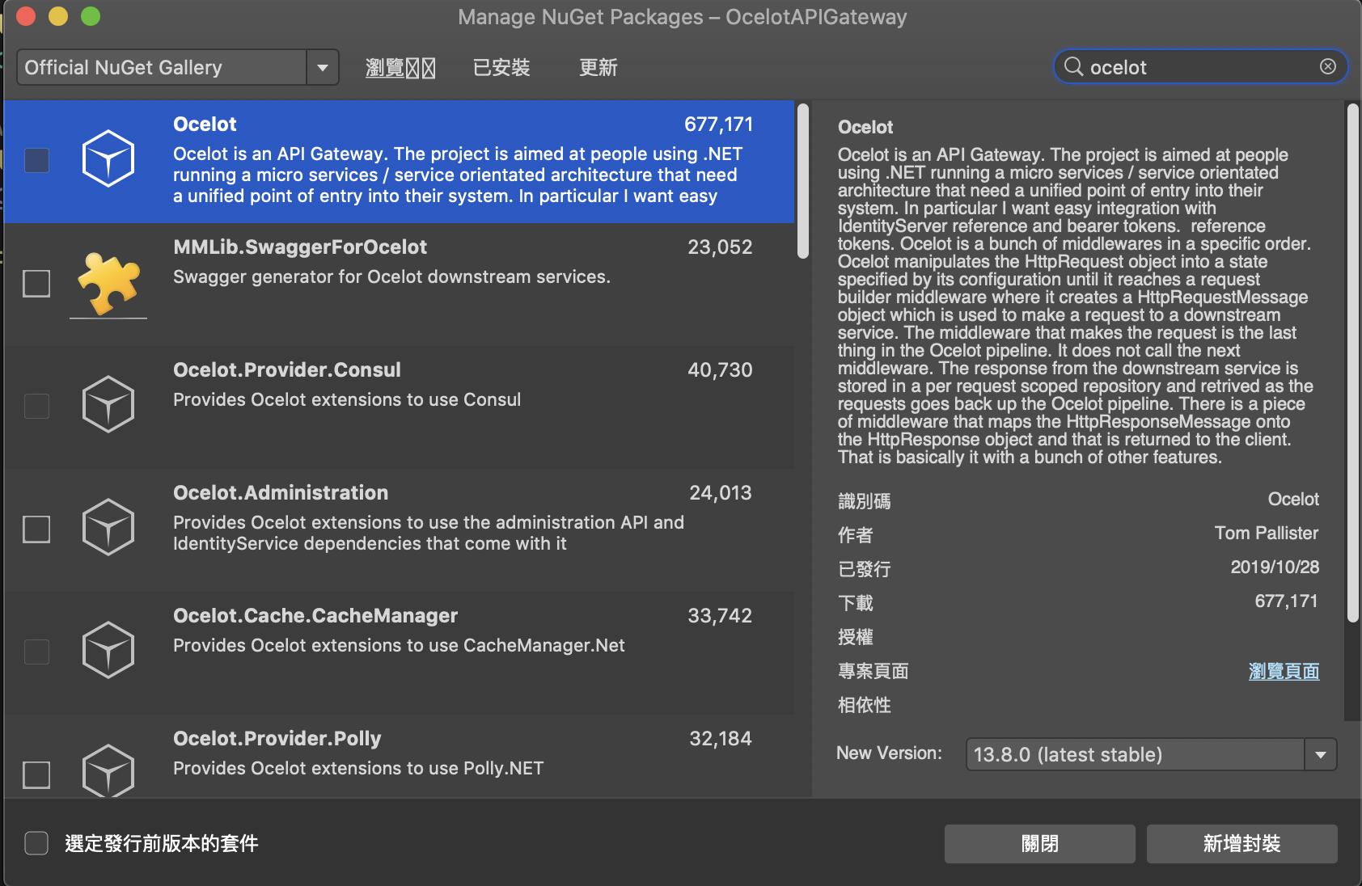Click the 授權 license label
The image size is (1362, 886).
coord(856,637)
